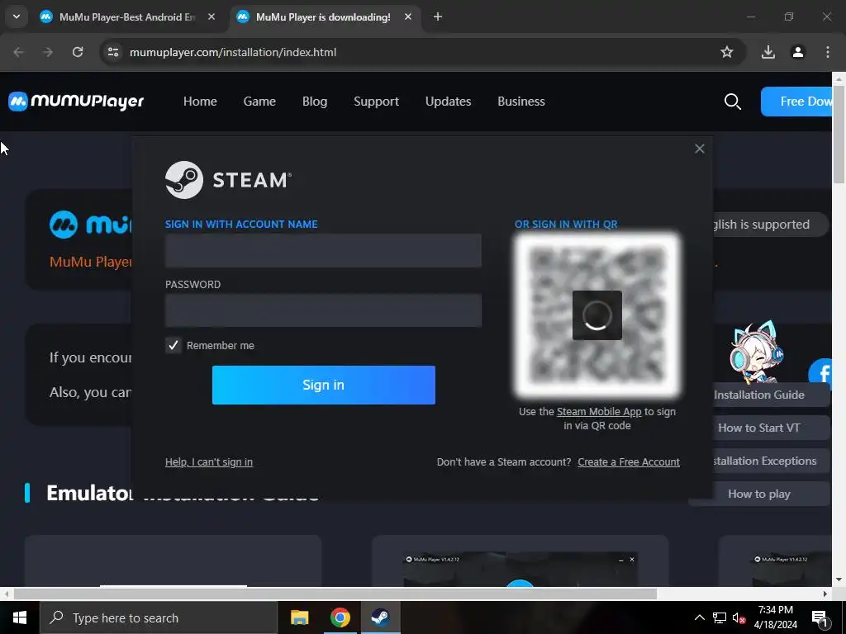The image size is (846, 634).
Task: Focus the Steam password field
Action: 323,310
